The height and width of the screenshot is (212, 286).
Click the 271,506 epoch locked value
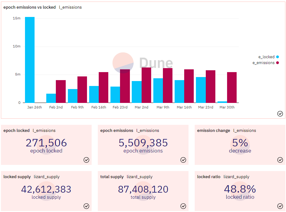pyautogui.click(x=46, y=143)
